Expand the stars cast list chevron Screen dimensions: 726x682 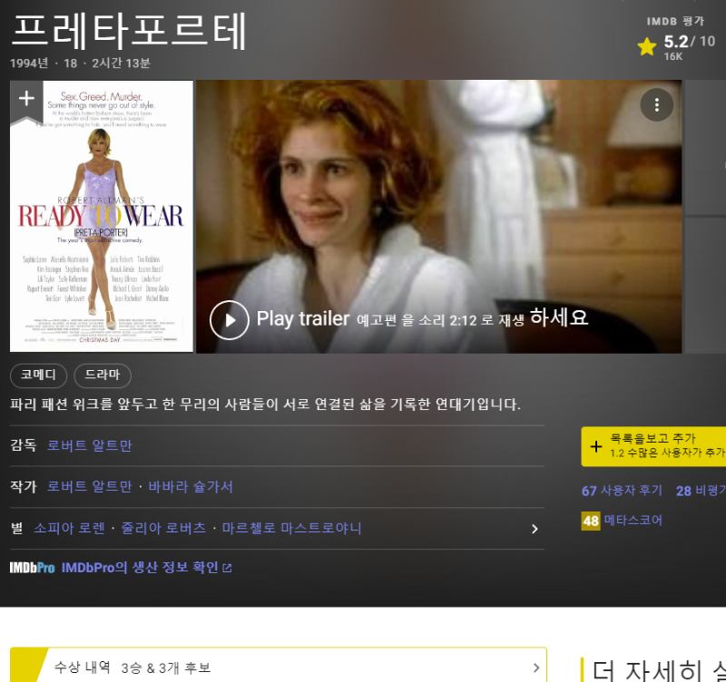535,529
